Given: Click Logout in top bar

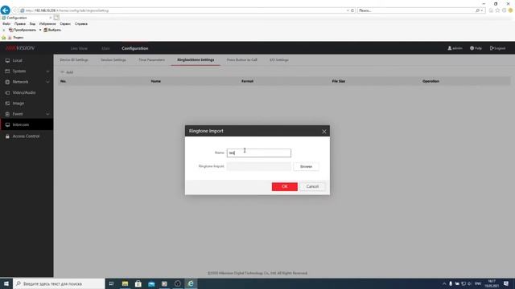Looking at the screenshot, I should click(497, 48).
